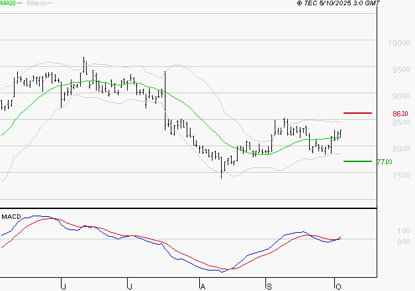This screenshot has height=291, width=415.
Task: Click the A month label on the time axis
Action: [203, 287]
